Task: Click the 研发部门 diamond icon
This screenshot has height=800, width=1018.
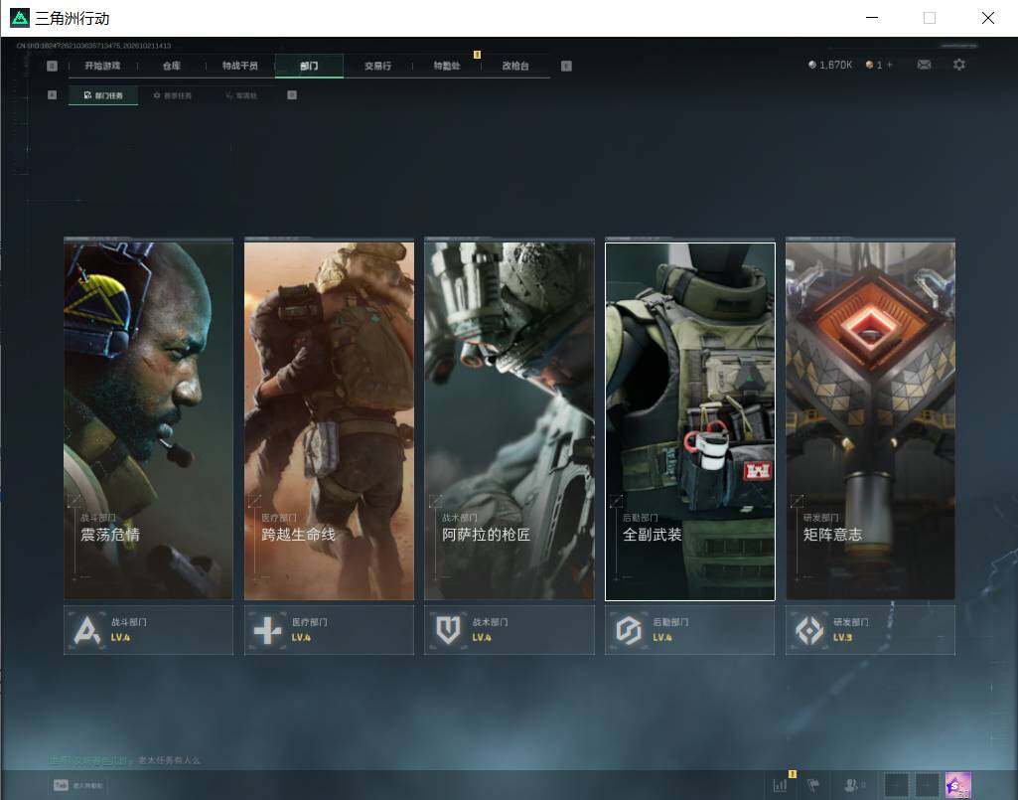Action: [x=809, y=630]
